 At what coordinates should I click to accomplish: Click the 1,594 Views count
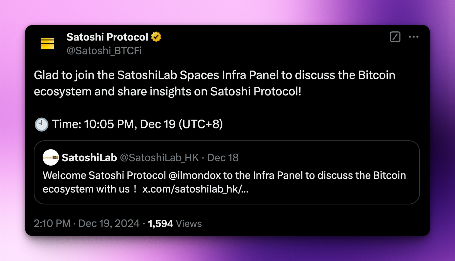coord(175,224)
